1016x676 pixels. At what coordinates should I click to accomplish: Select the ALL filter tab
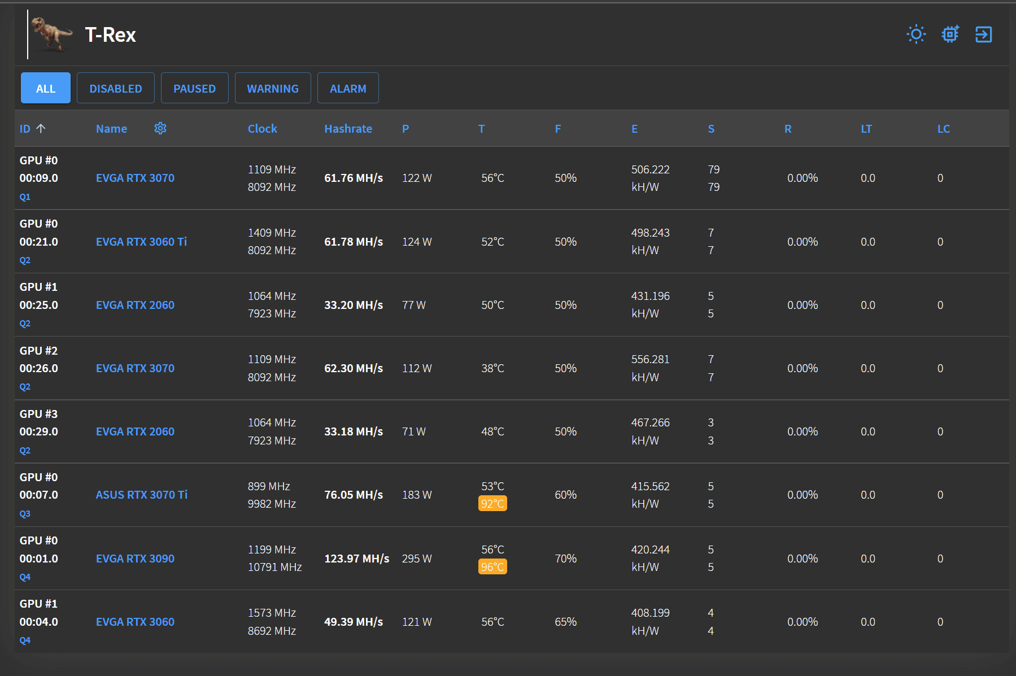click(46, 88)
